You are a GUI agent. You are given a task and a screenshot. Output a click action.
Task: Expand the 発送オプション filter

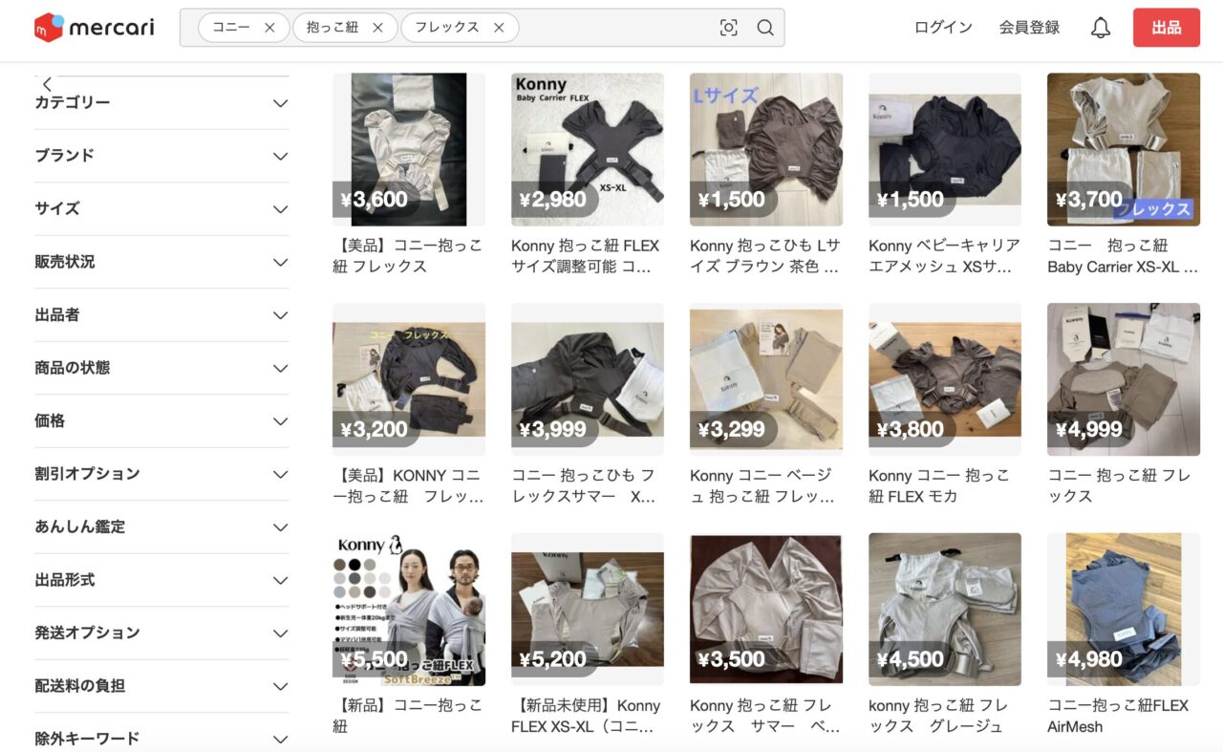161,634
